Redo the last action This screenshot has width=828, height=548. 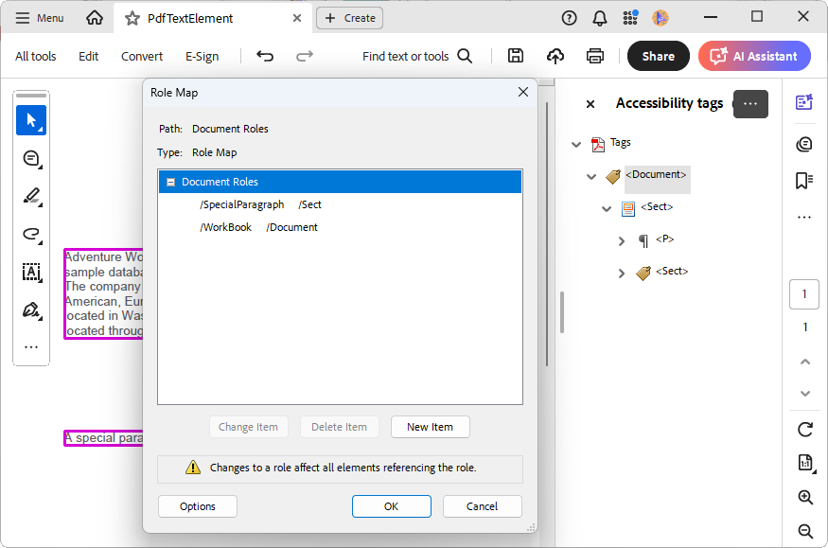(304, 56)
